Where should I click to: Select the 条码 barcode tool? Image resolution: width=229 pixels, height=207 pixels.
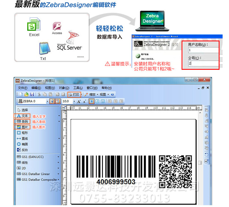22,121
